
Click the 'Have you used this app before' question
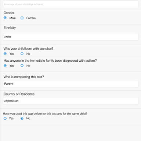45,114
